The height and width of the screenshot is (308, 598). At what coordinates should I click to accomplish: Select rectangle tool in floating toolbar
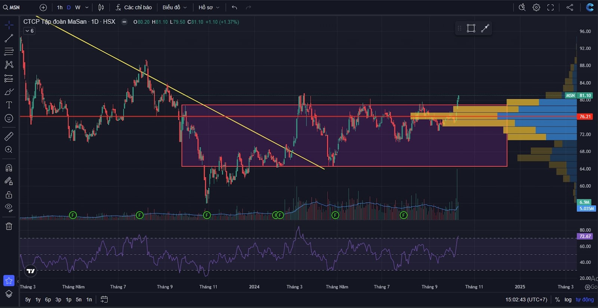(471, 28)
